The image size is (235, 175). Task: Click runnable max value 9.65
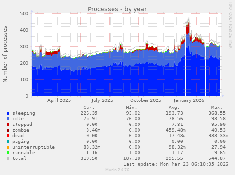(220, 153)
